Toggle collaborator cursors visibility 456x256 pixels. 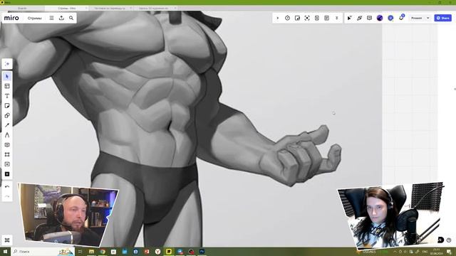[350, 18]
